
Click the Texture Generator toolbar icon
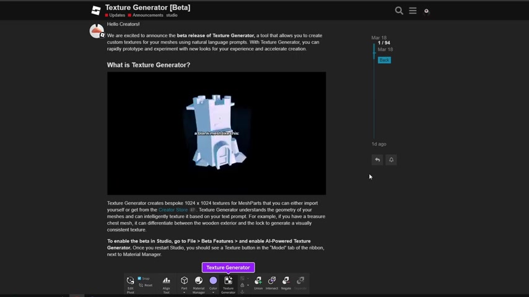click(229, 280)
